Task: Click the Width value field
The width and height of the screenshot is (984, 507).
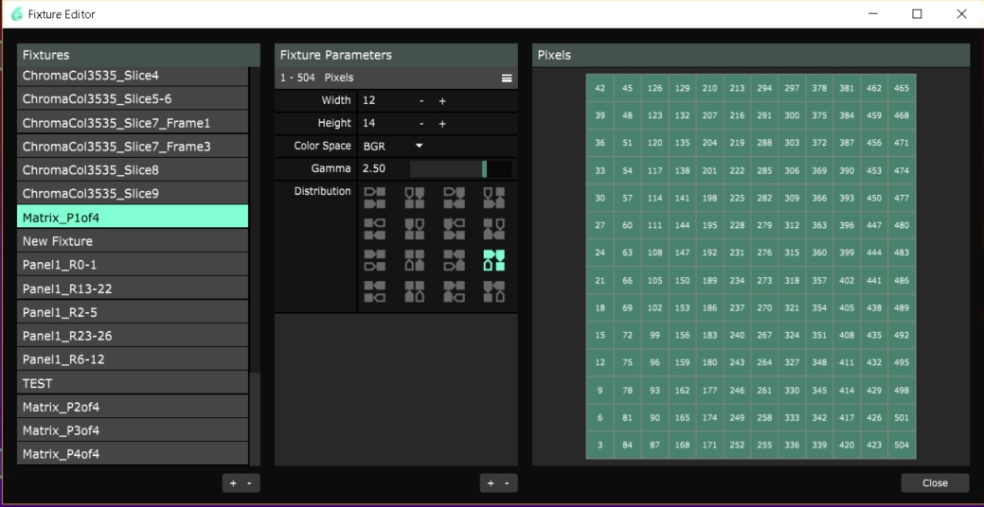Action: coord(384,100)
